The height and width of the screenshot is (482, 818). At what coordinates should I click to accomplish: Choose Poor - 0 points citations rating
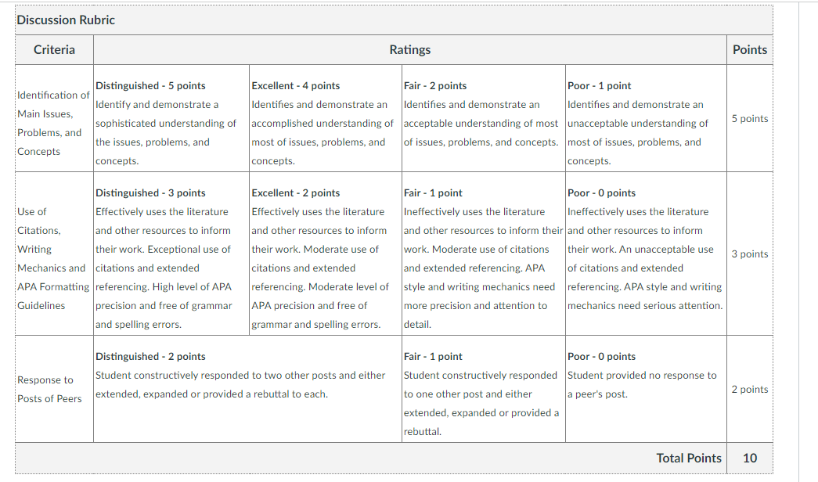[x=647, y=254]
